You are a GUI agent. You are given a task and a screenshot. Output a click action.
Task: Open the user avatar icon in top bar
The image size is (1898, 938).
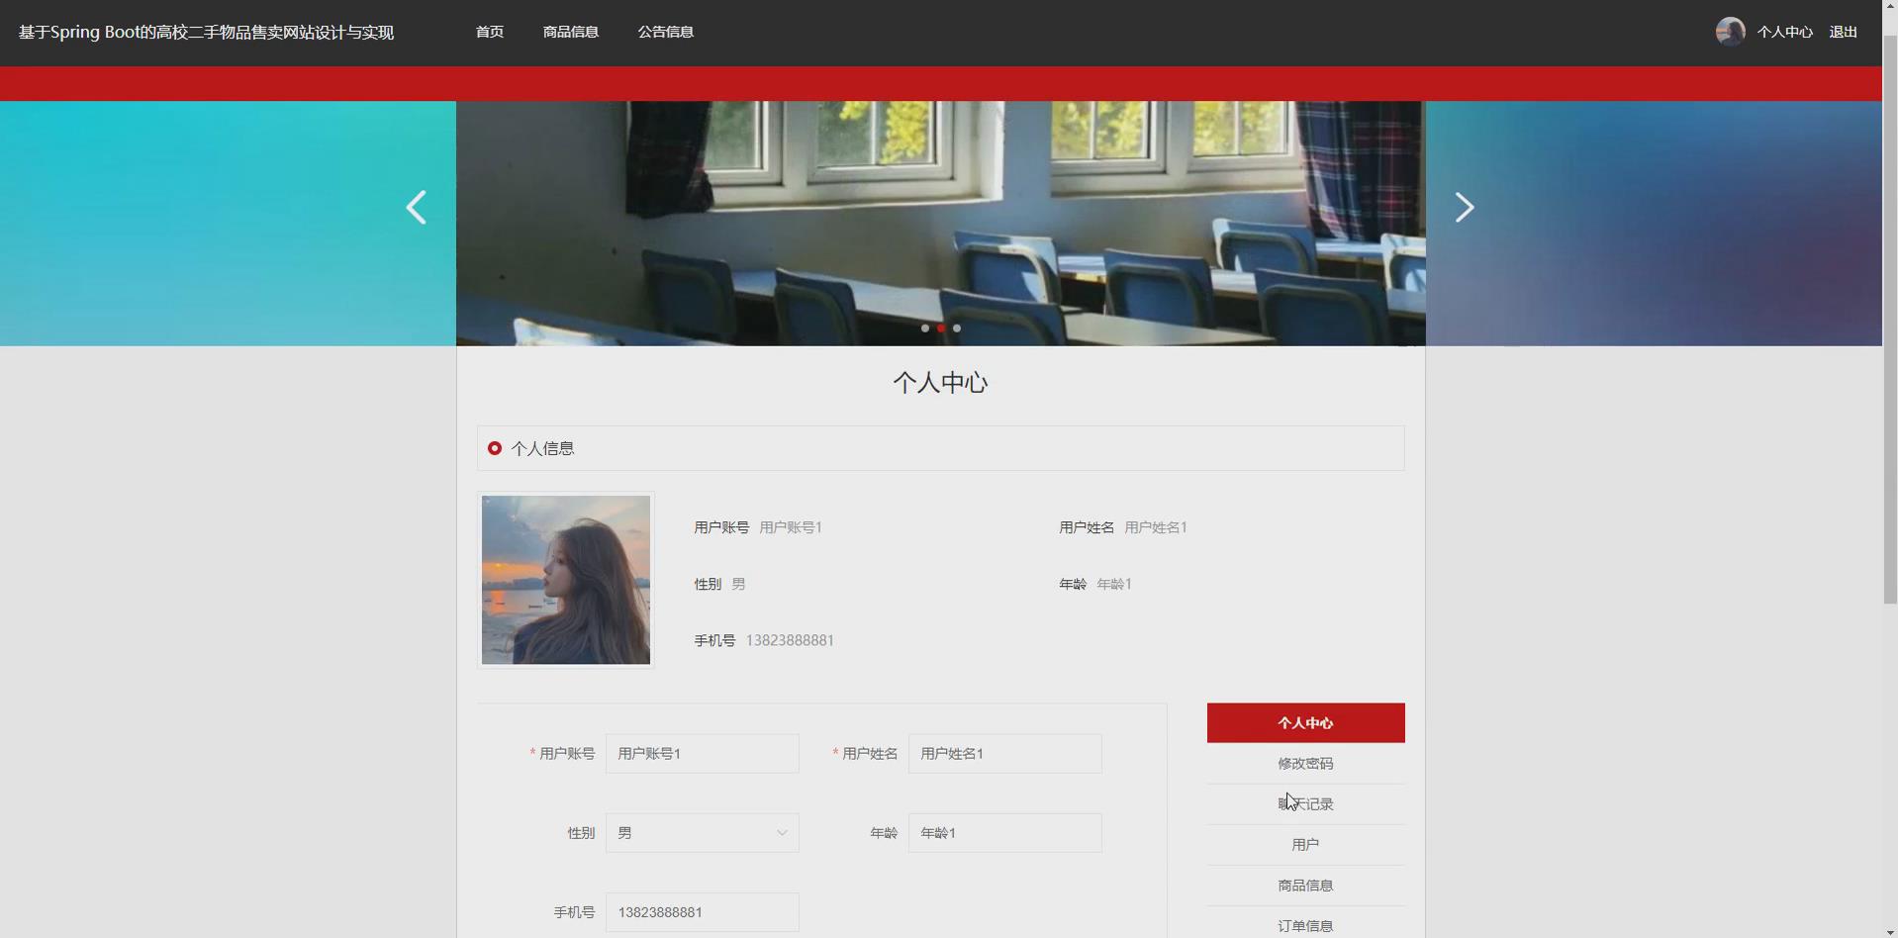click(x=1729, y=31)
